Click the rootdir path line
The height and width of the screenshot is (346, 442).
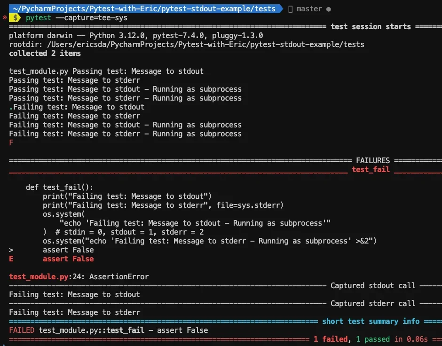[187, 45]
